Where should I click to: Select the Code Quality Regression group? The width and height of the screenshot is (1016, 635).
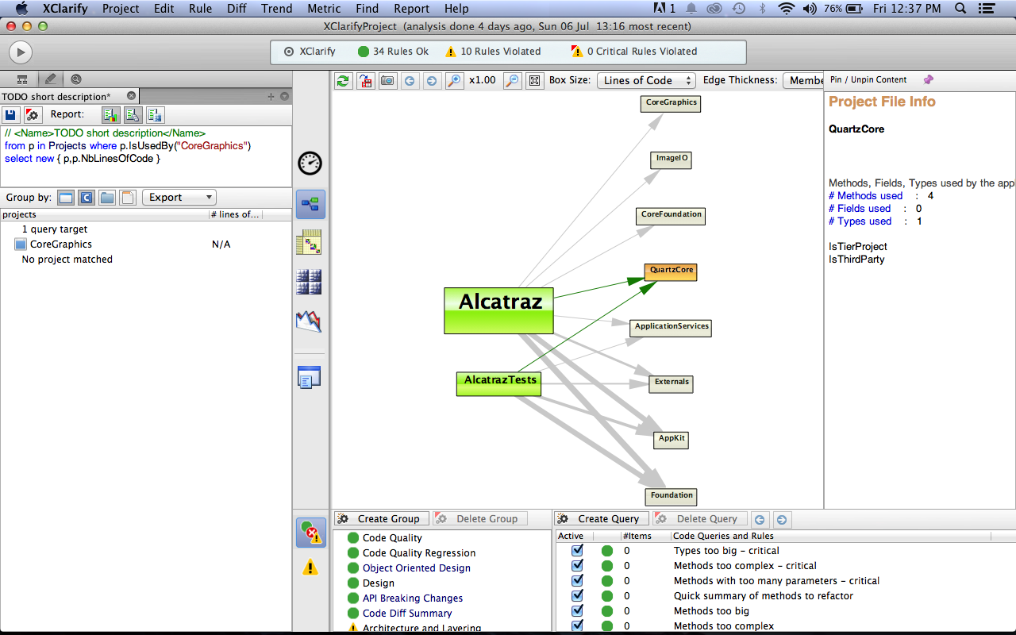click(419, 553)
